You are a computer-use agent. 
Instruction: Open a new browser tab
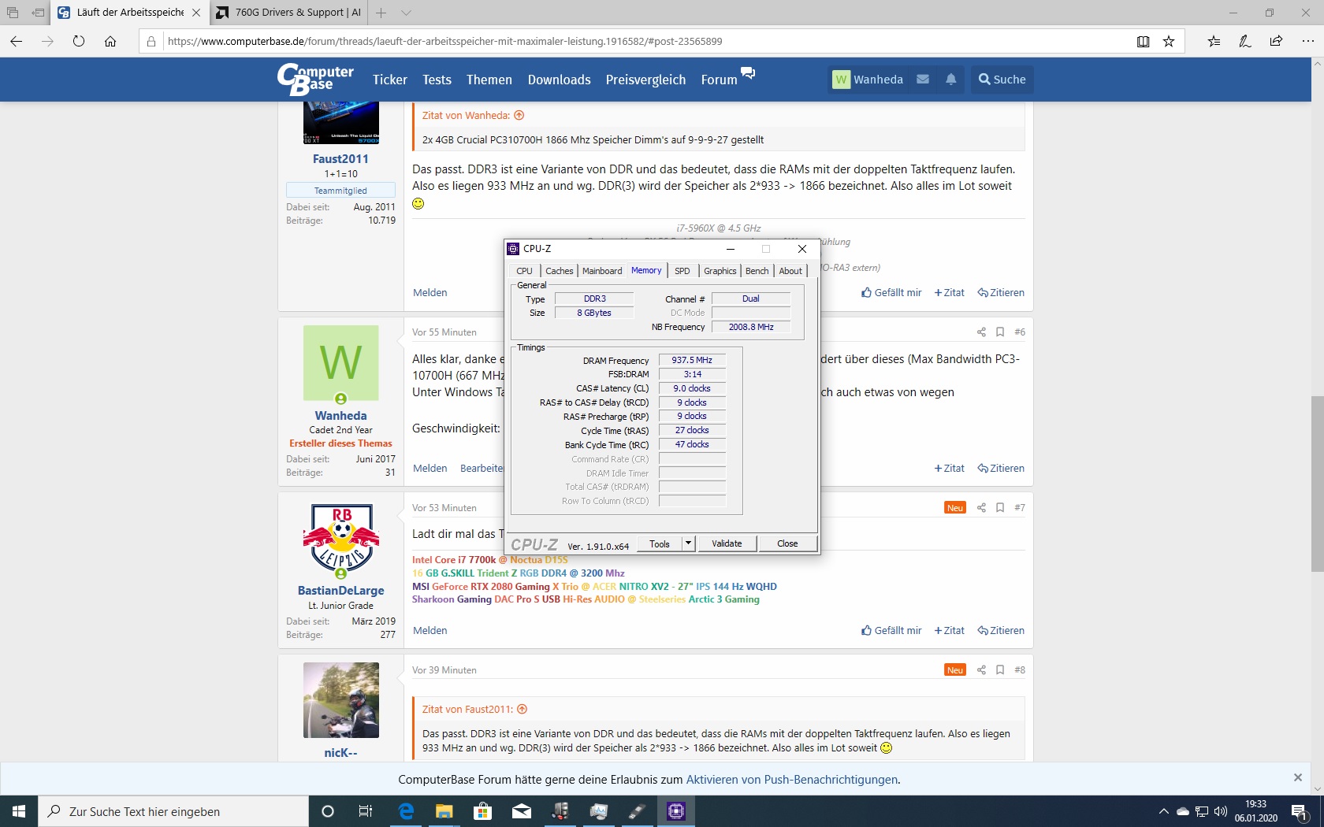(381, 13)
